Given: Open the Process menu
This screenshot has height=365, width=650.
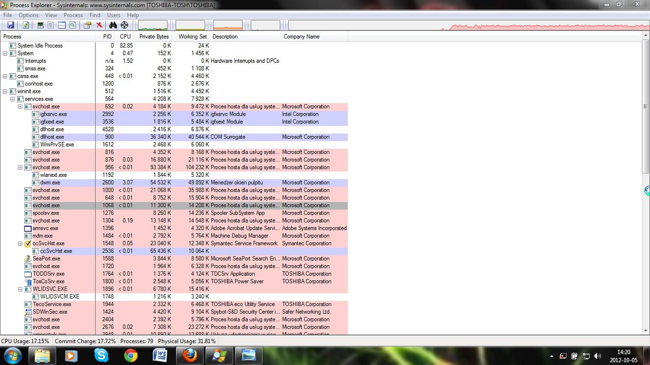Looking at the screenshot, I should 73,15.
